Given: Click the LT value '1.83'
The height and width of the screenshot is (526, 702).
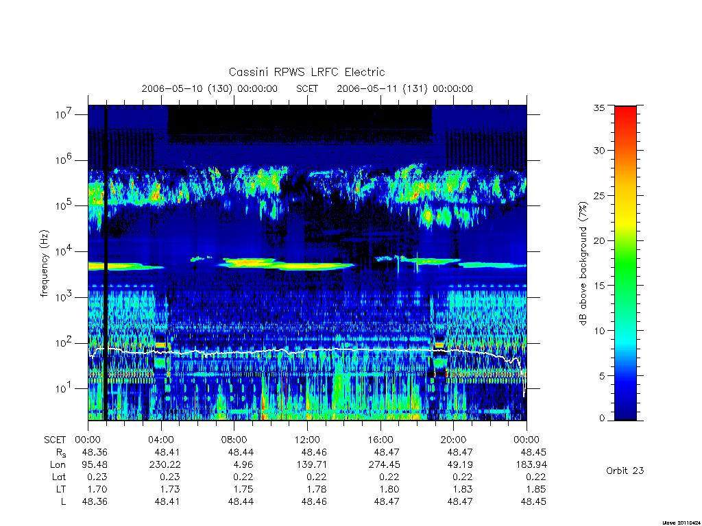Looking at the screenshot, I should [x=463, y=489].
